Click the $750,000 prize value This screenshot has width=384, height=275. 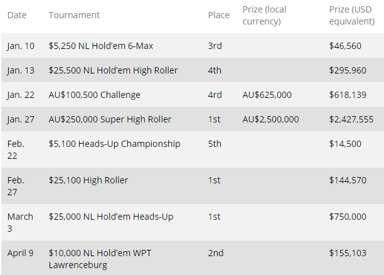347,217
